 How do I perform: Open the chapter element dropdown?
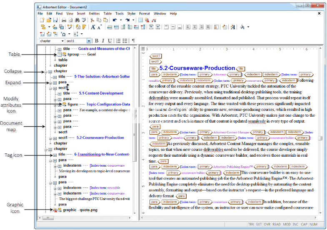[x=62, y=41]
